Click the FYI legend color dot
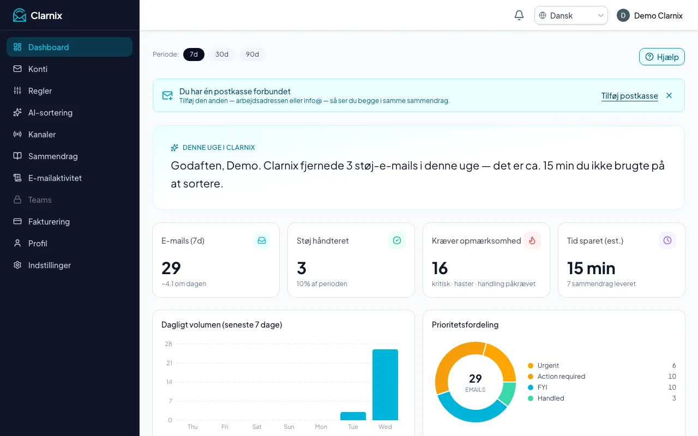 click(x=531, y=387)
